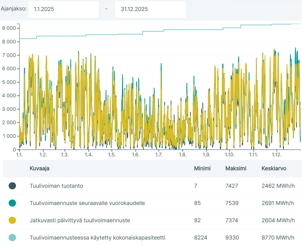
Task: Click the 1.3. x-axis date label
Action: click(65, 155)
